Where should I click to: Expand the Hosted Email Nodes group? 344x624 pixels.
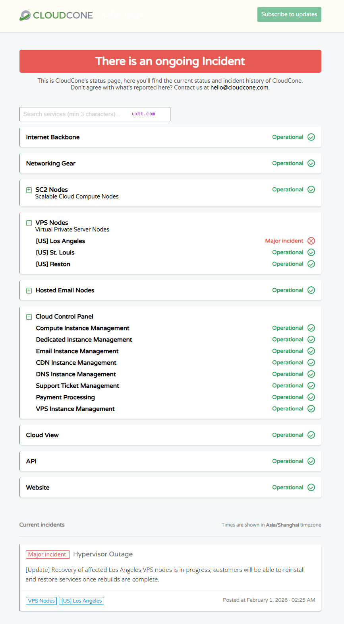[29, 291]
